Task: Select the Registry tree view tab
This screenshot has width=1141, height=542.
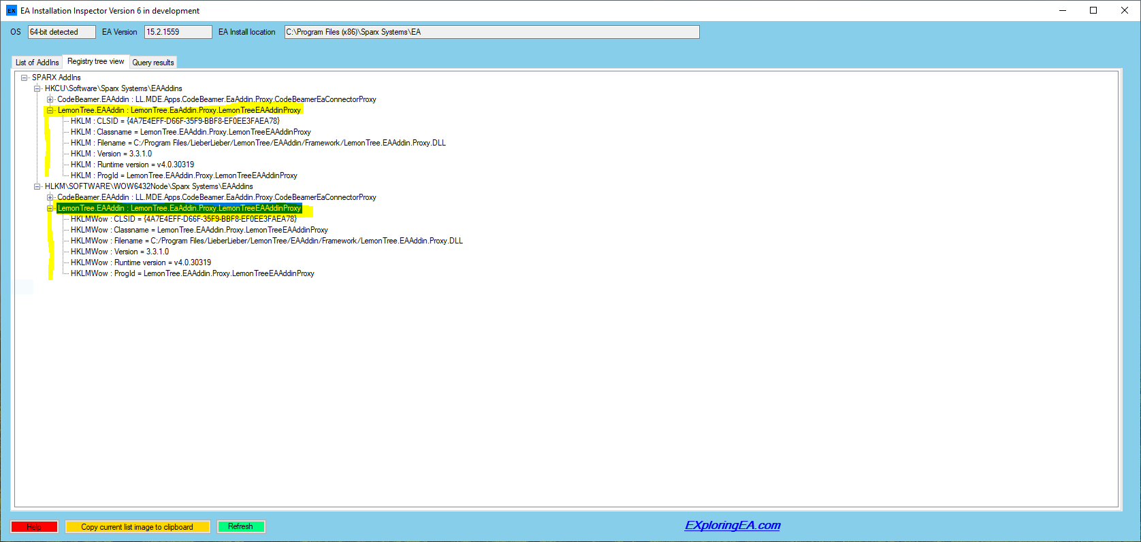Action: click(x=96, y=61)
